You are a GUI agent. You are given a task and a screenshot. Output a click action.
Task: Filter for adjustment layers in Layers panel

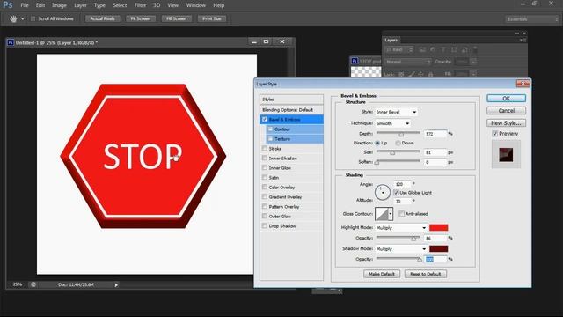point(433,49)
